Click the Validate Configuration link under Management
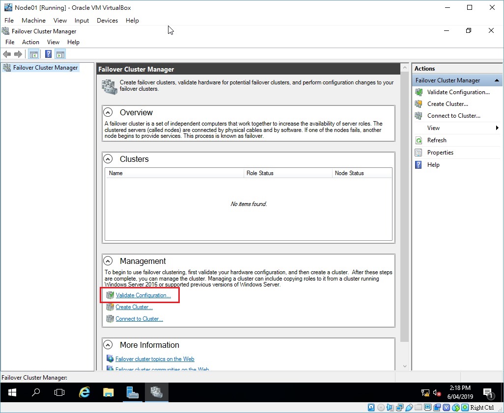This screenshot has height=413, width=504. coord(143,295)
